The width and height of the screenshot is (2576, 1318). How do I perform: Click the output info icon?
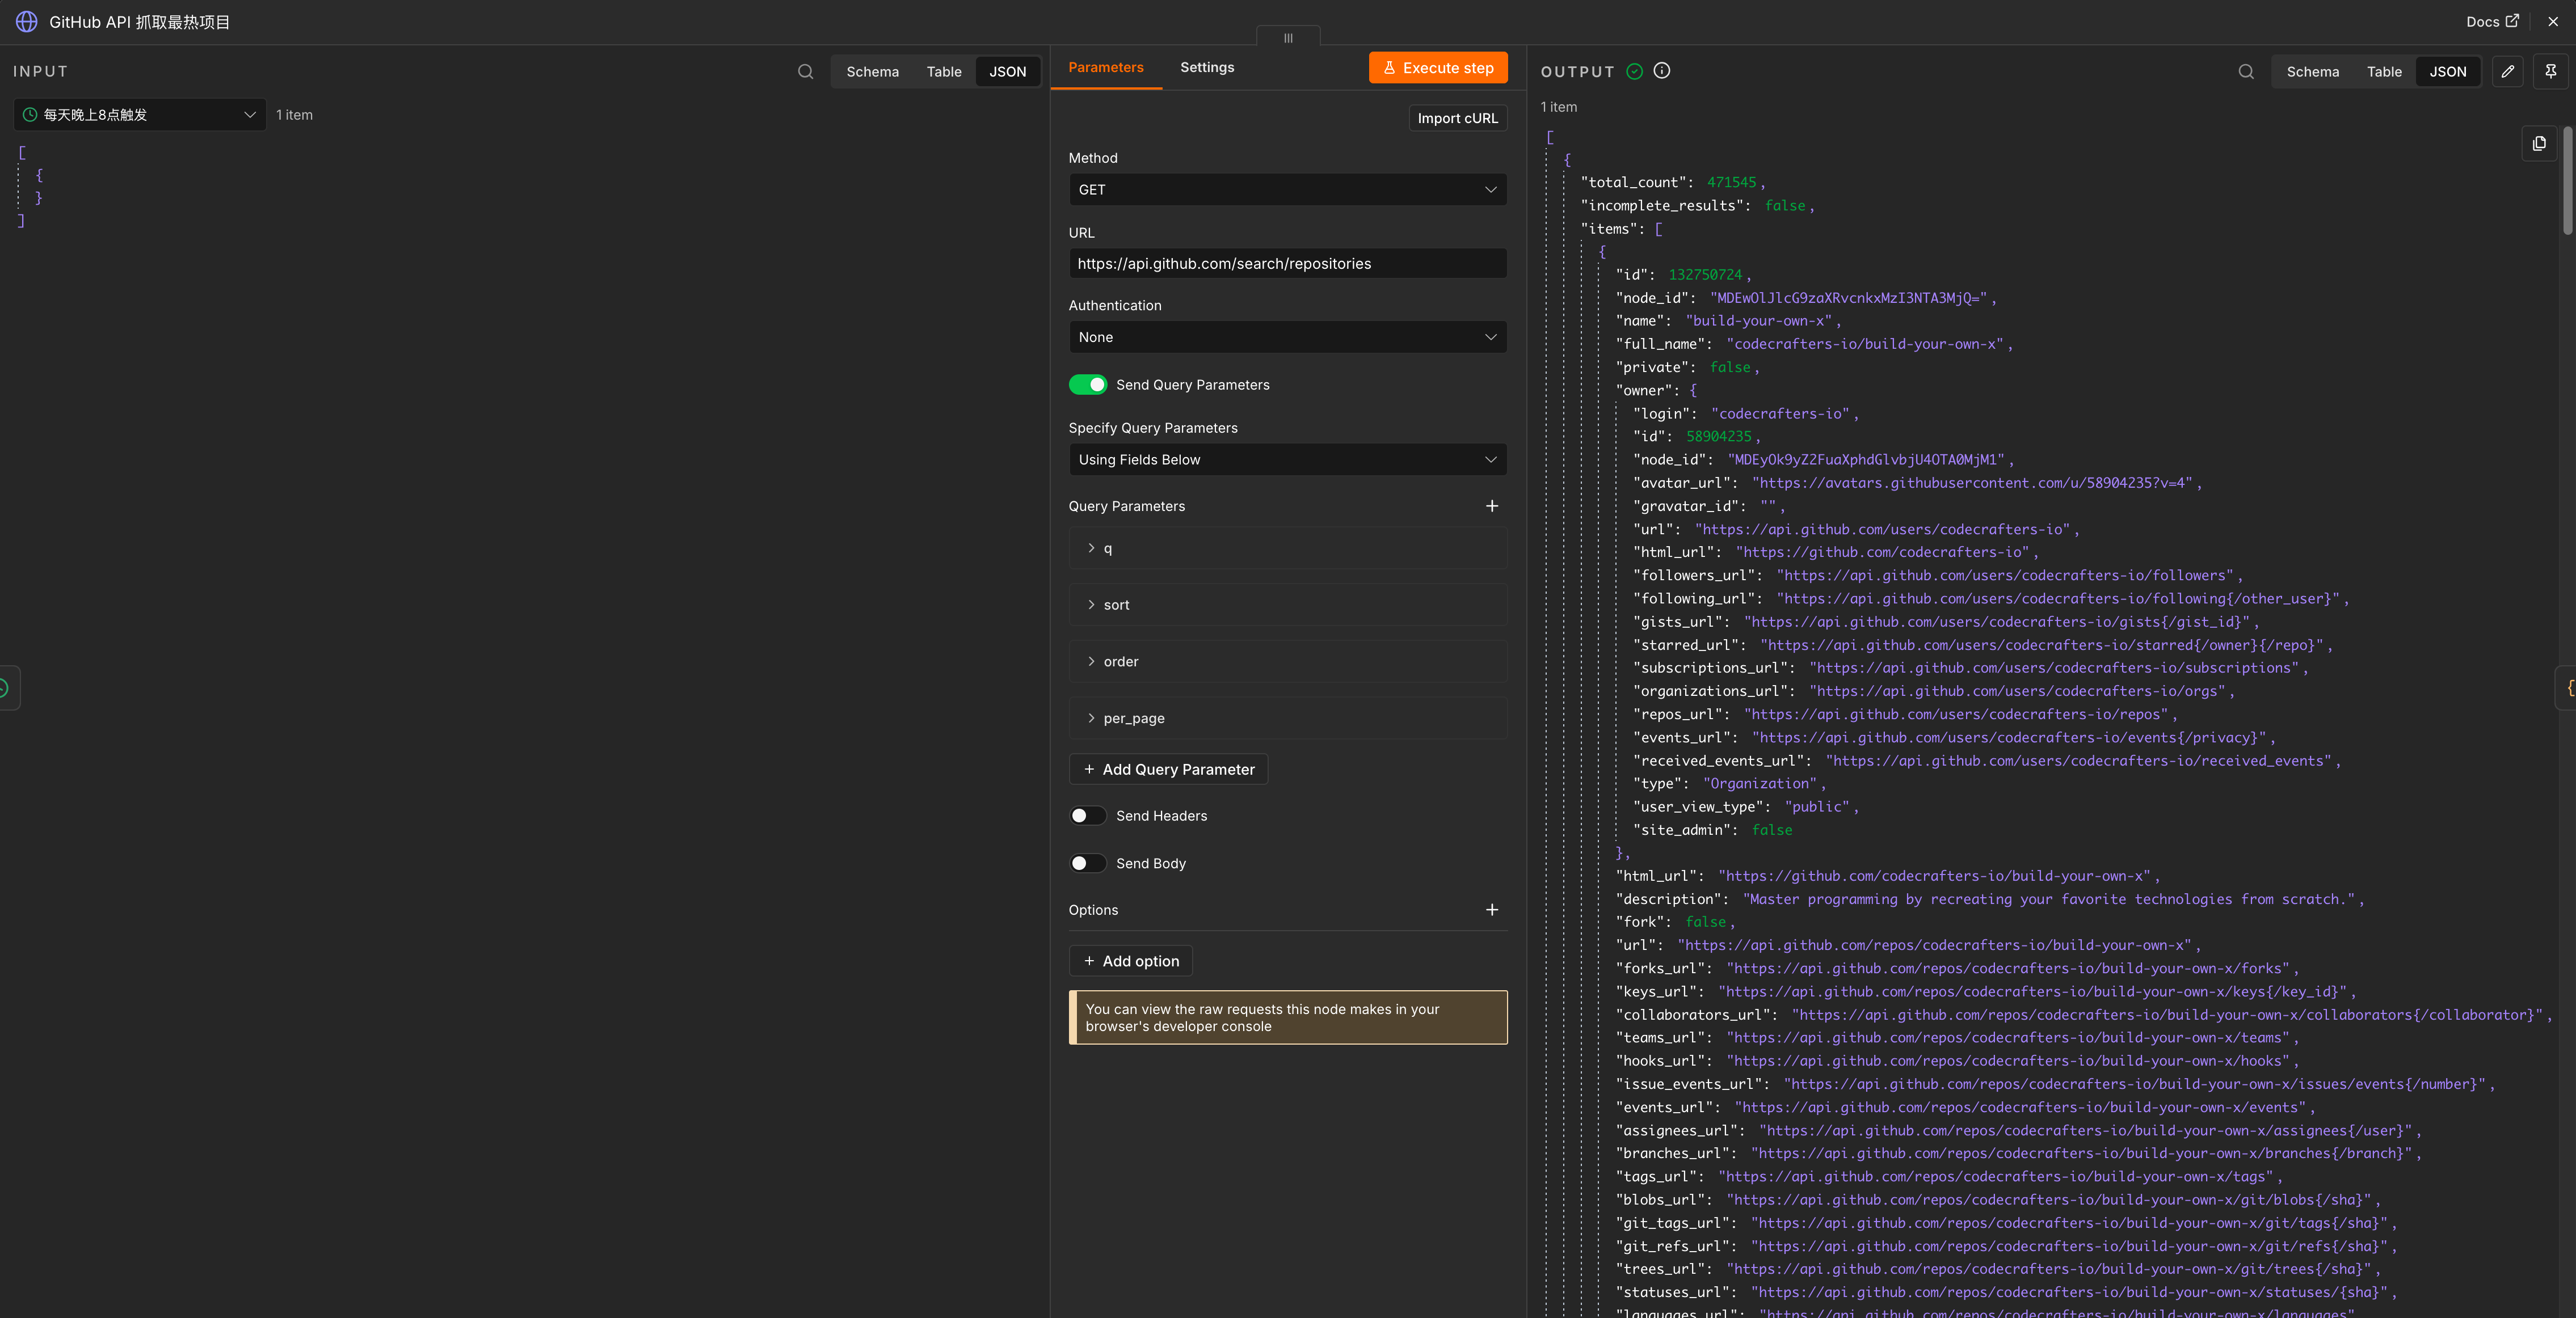[1662, 71]
